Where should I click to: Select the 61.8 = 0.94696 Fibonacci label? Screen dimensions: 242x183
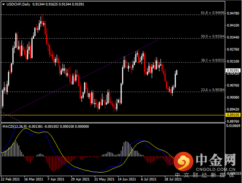(213, 13)
